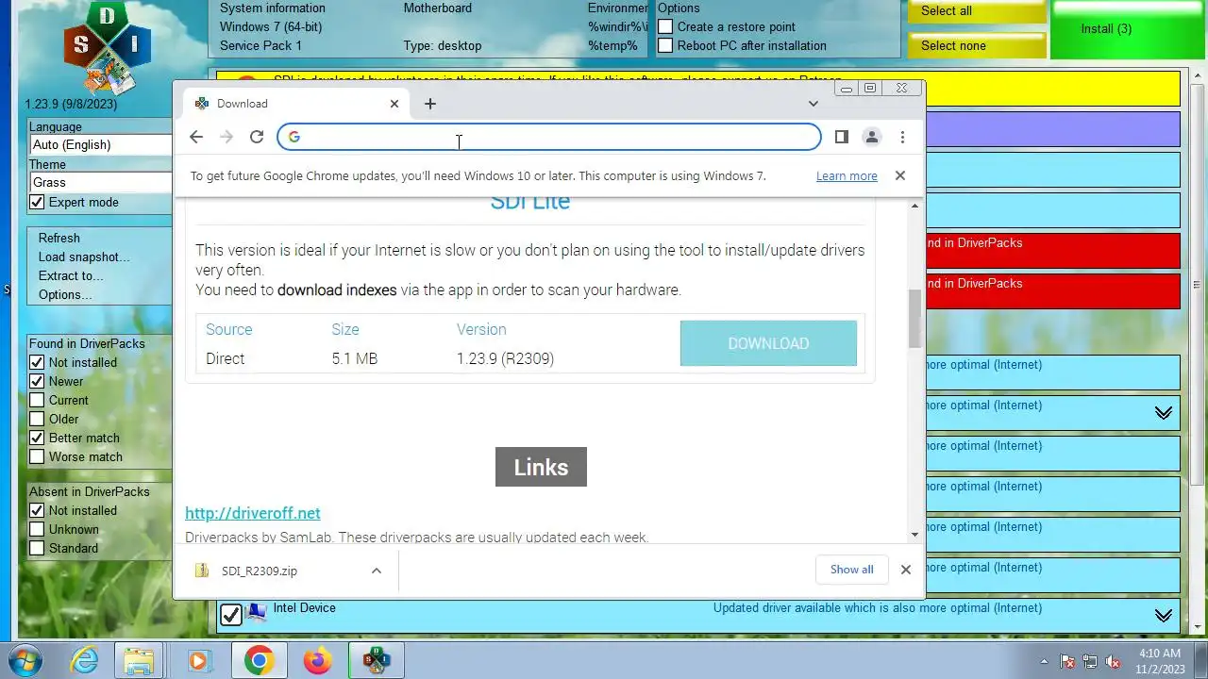Toggle Expert mode checkbox
The height and width of the screenshot is (679, 1208).
(x=37, y=202)
